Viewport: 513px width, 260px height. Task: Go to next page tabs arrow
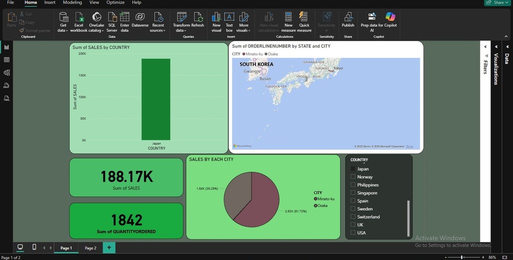tap(51, 248)
